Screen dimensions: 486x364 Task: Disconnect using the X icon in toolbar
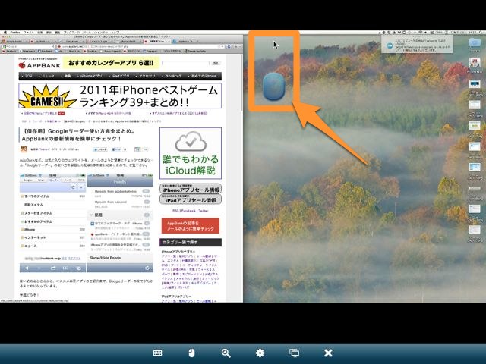(328, 353)
